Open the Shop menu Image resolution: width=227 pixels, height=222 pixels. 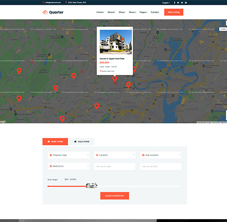tap(122, 12)
